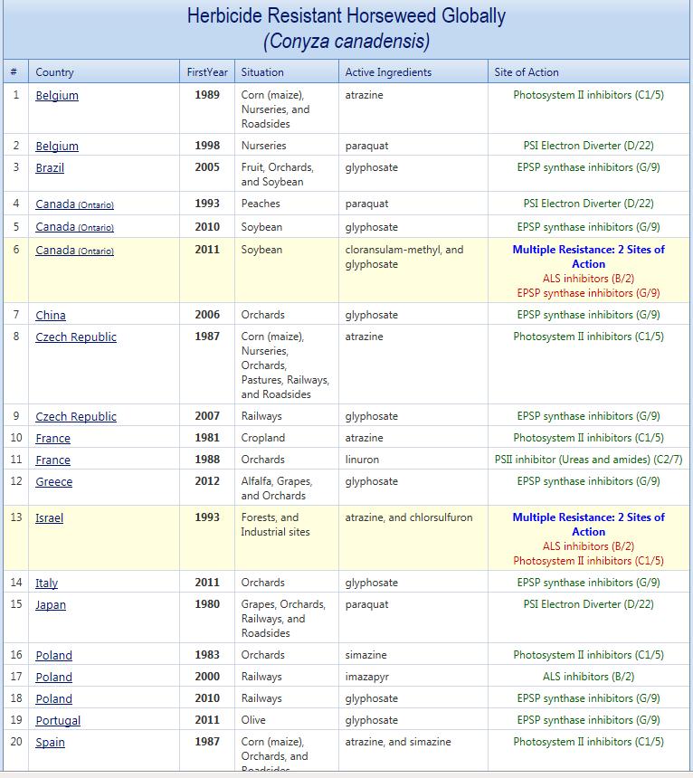The width and height of the screenshot is (693, 778).
Task: Click the year 1980 in Japan row
Action: click(207, 603)
